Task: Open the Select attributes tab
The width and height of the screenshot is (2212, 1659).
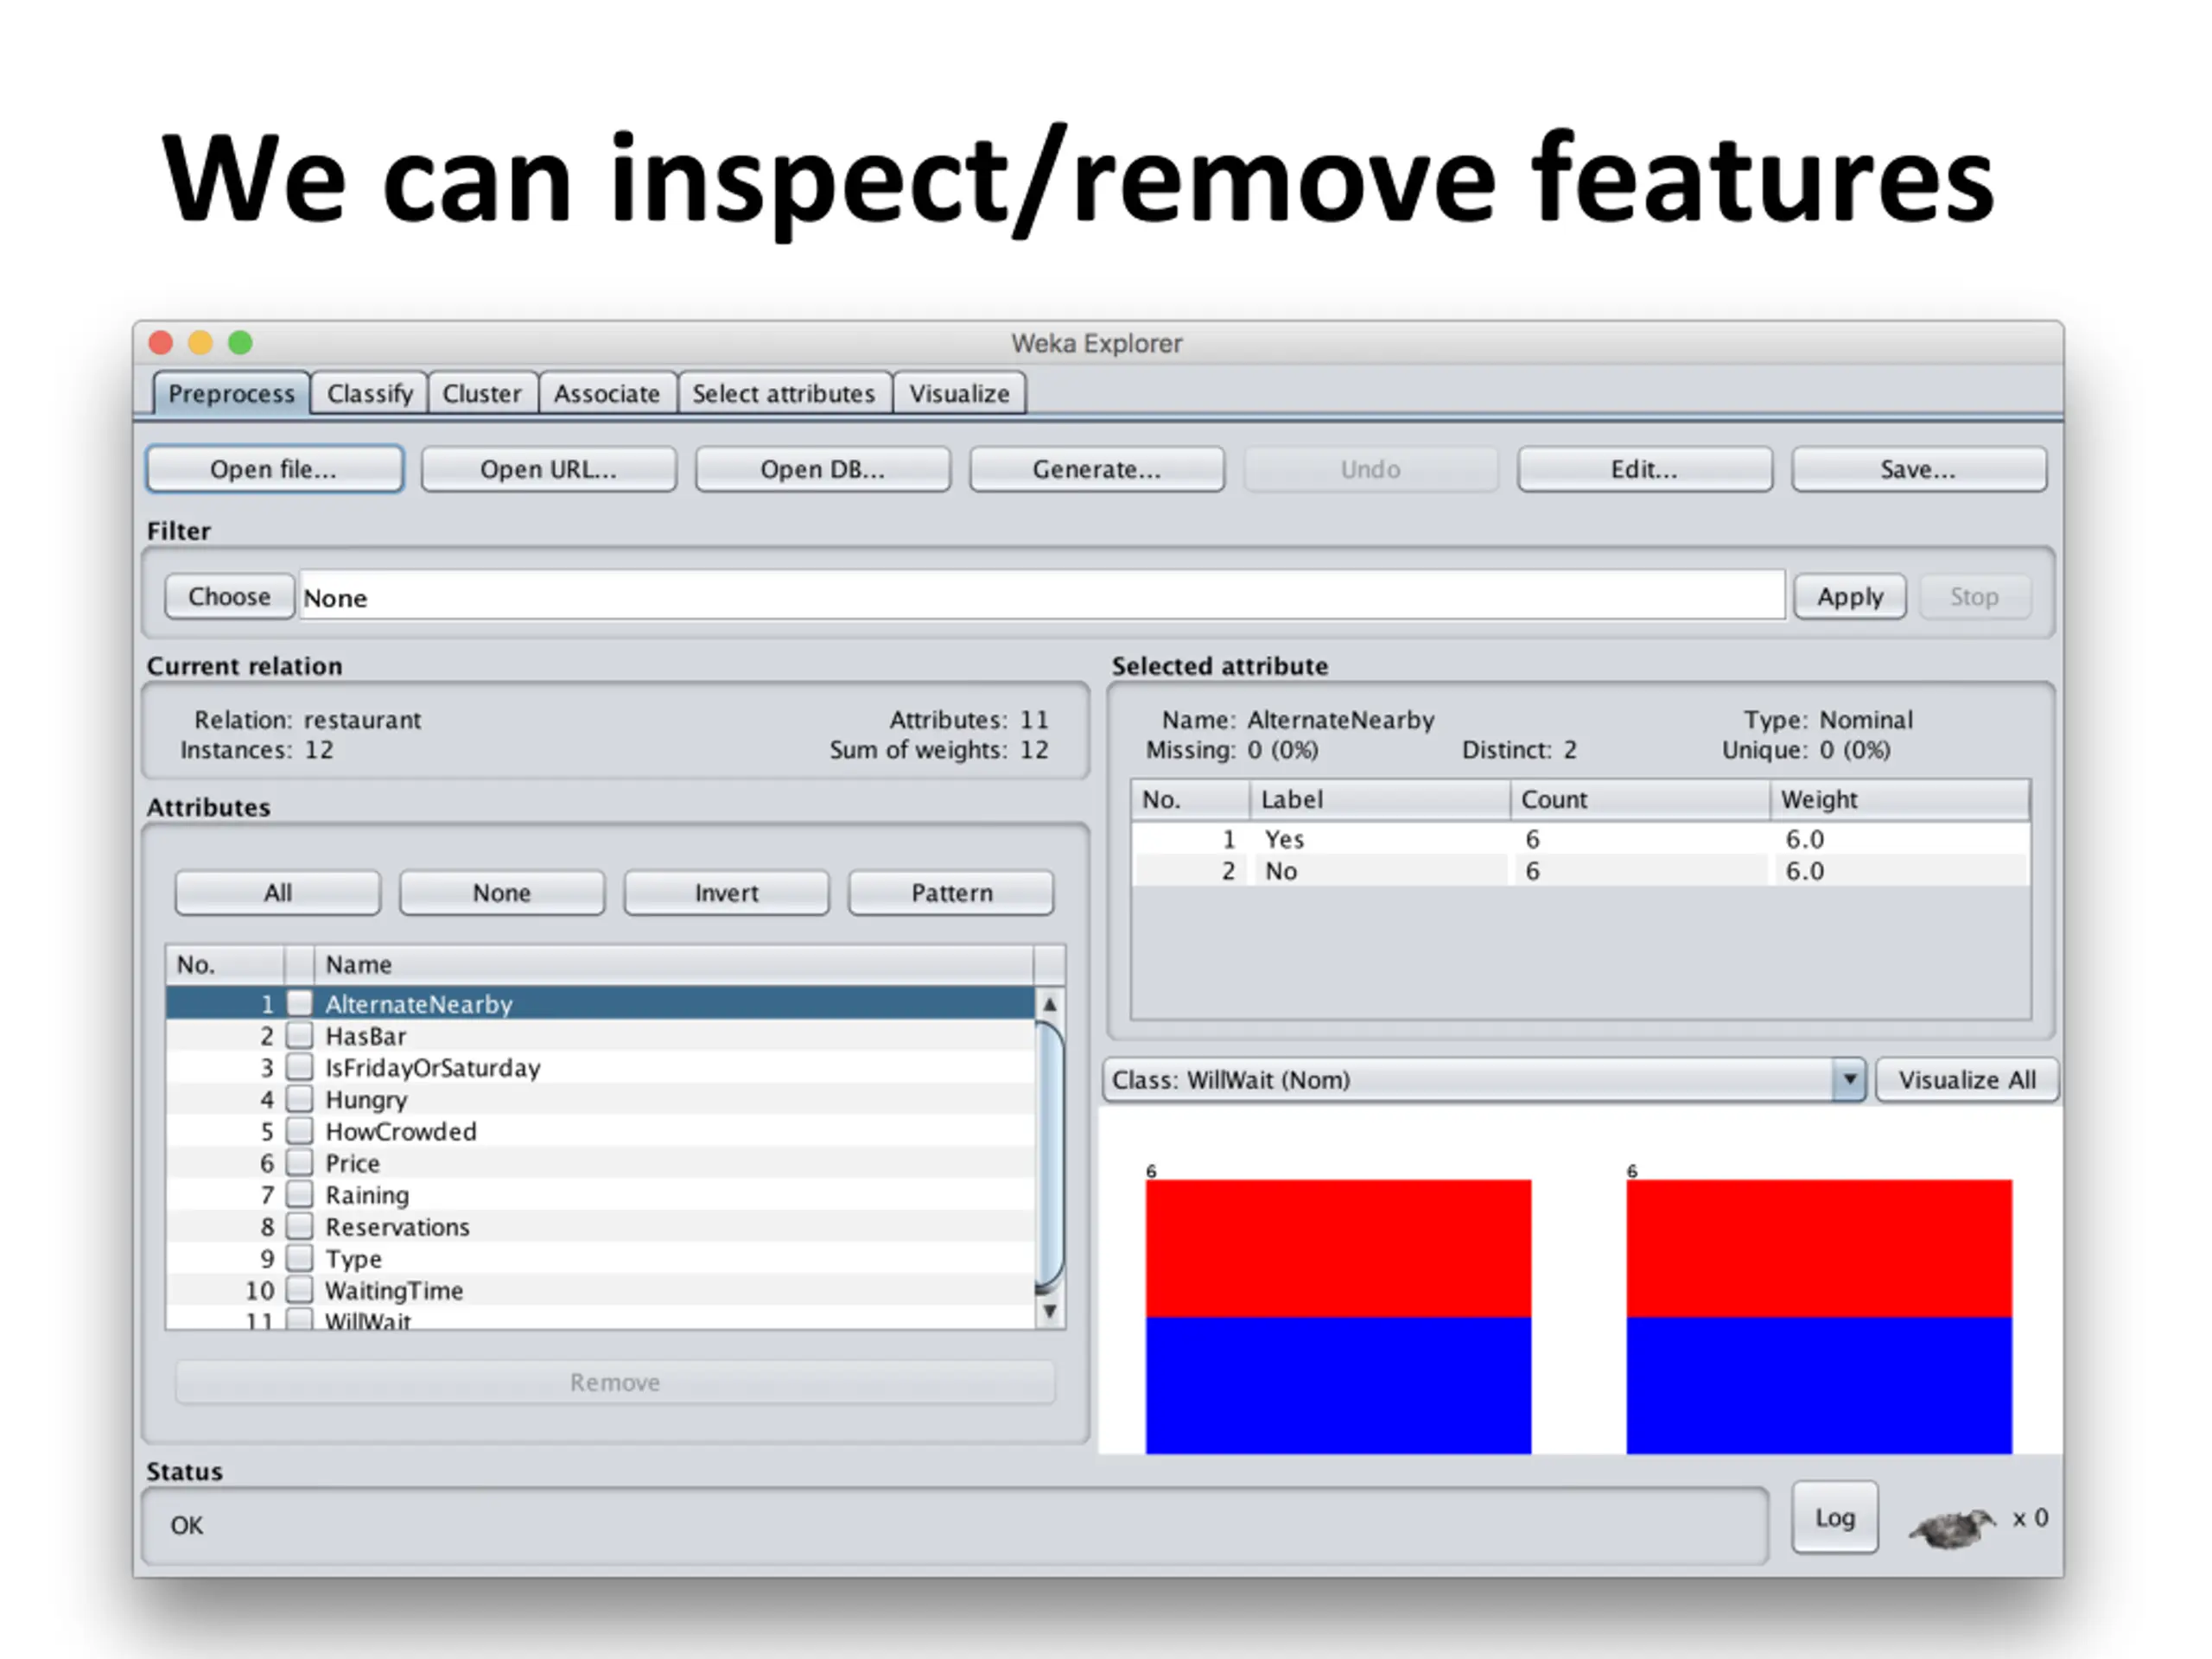Action: [x=783, y=393]
